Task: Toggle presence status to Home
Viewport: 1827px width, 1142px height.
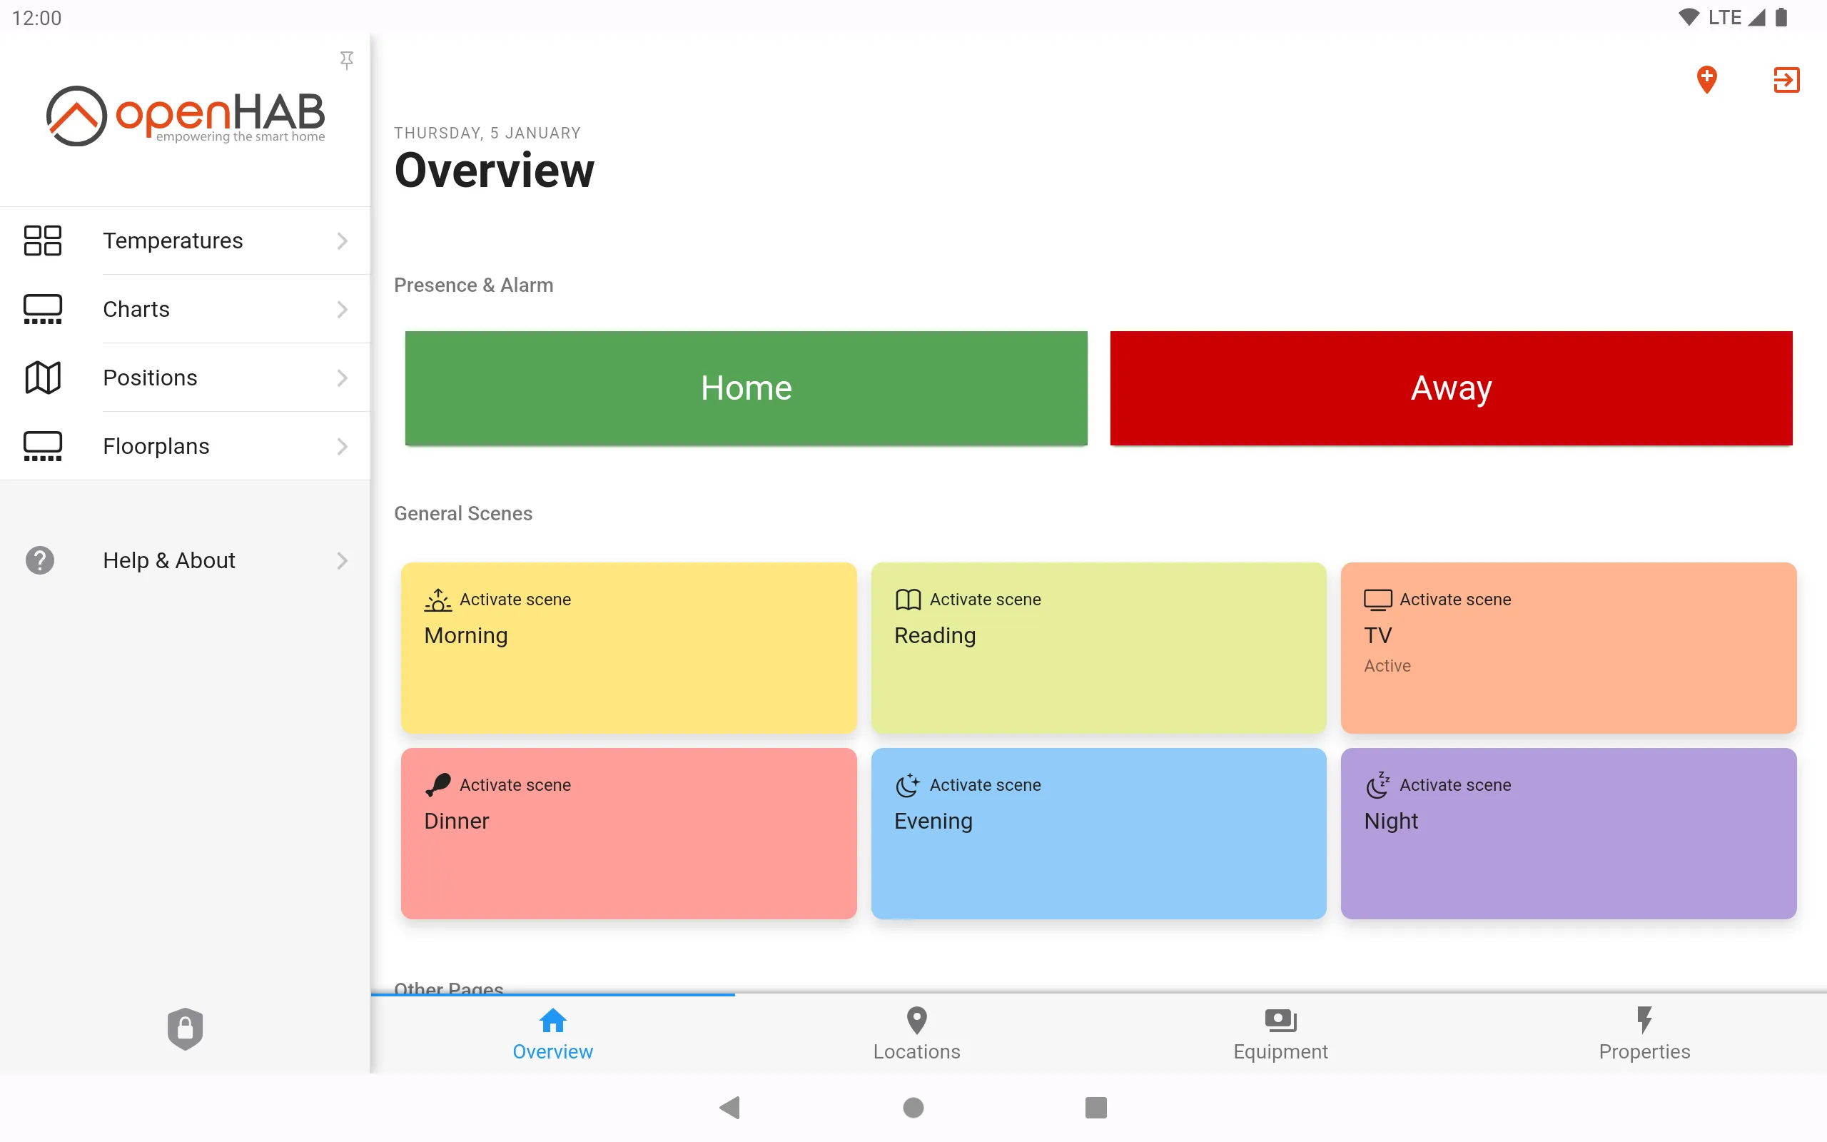Action: pyautogui.click(x=746, y=387)
